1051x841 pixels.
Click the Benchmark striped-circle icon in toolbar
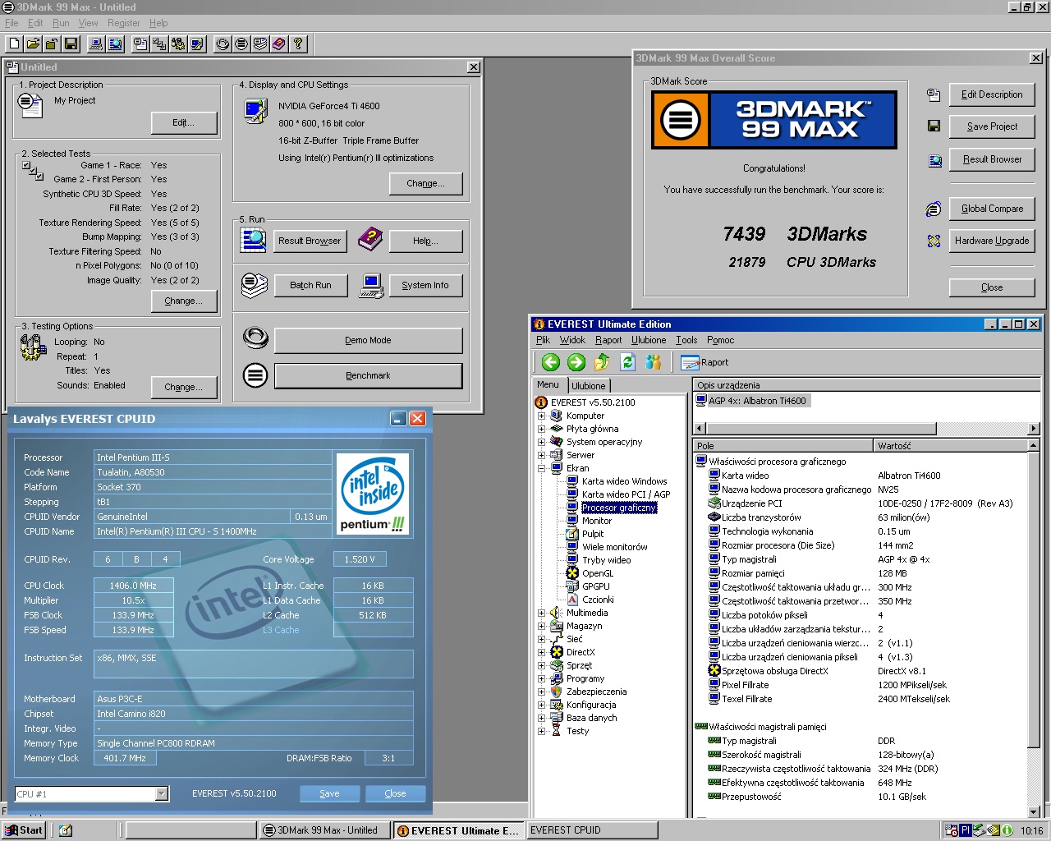pyautogui.click(x=241, y=44)
